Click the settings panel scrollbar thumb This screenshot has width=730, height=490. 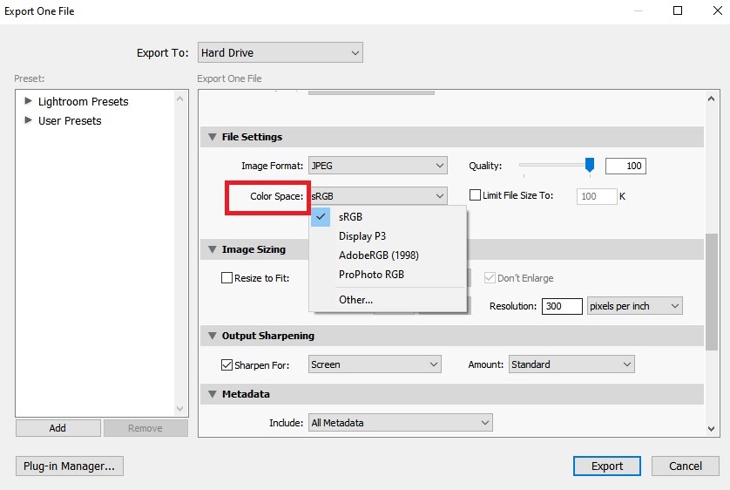coord(712,291)
